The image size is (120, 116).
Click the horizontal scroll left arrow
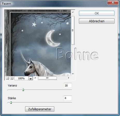click(x=35, y=78)
